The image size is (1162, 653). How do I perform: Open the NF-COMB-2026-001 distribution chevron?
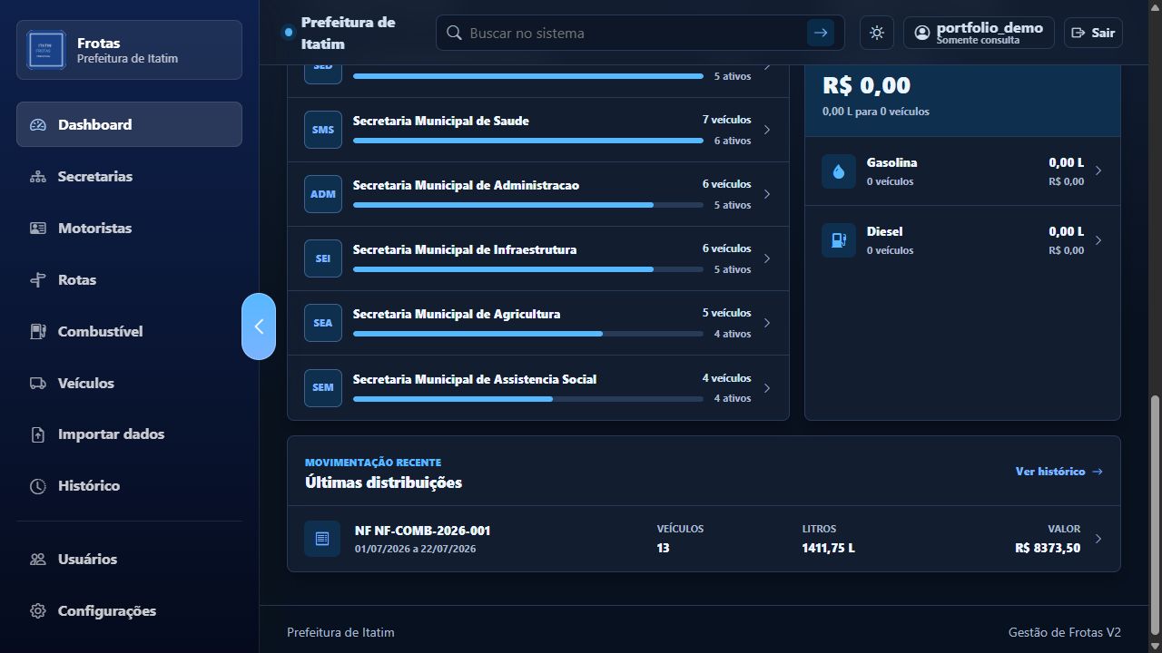pyautogui.click(x=1098, y=539)
